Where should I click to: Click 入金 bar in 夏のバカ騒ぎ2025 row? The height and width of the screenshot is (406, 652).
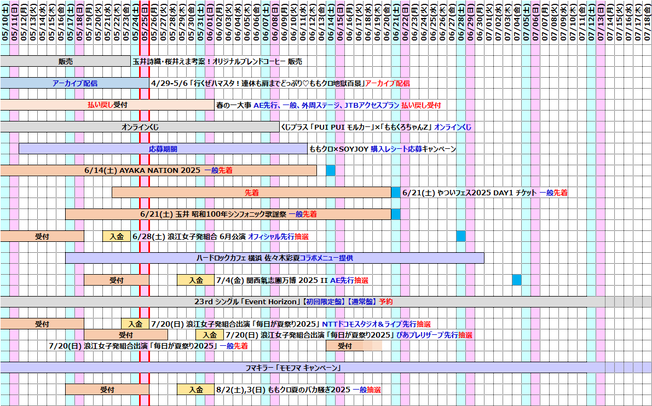pos(195,390)
